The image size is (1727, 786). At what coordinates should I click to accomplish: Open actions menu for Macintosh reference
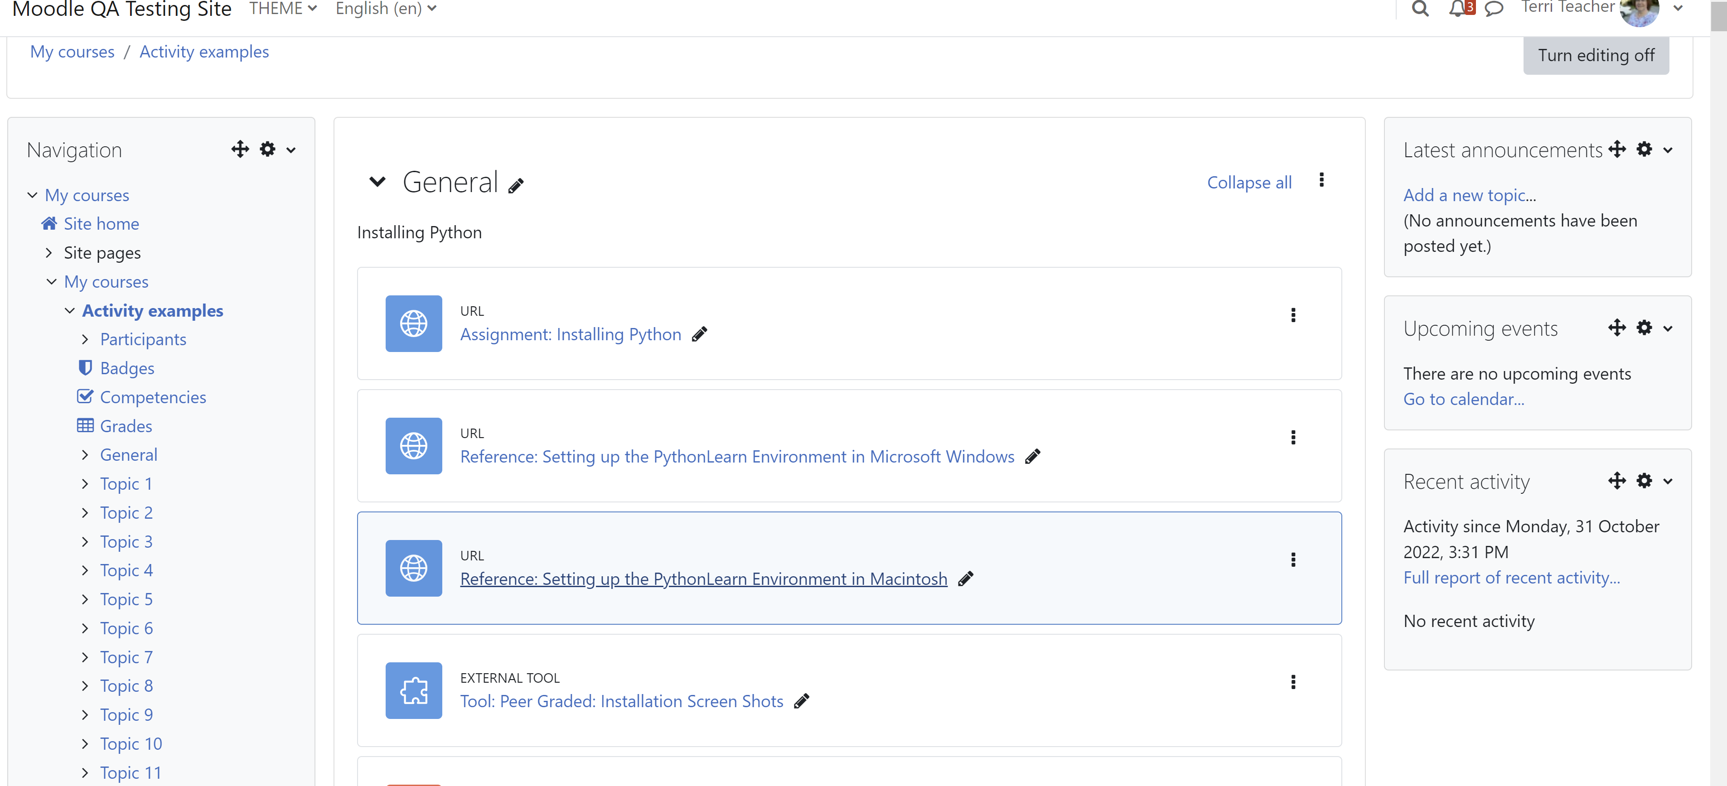click(x=1293, y=559)
